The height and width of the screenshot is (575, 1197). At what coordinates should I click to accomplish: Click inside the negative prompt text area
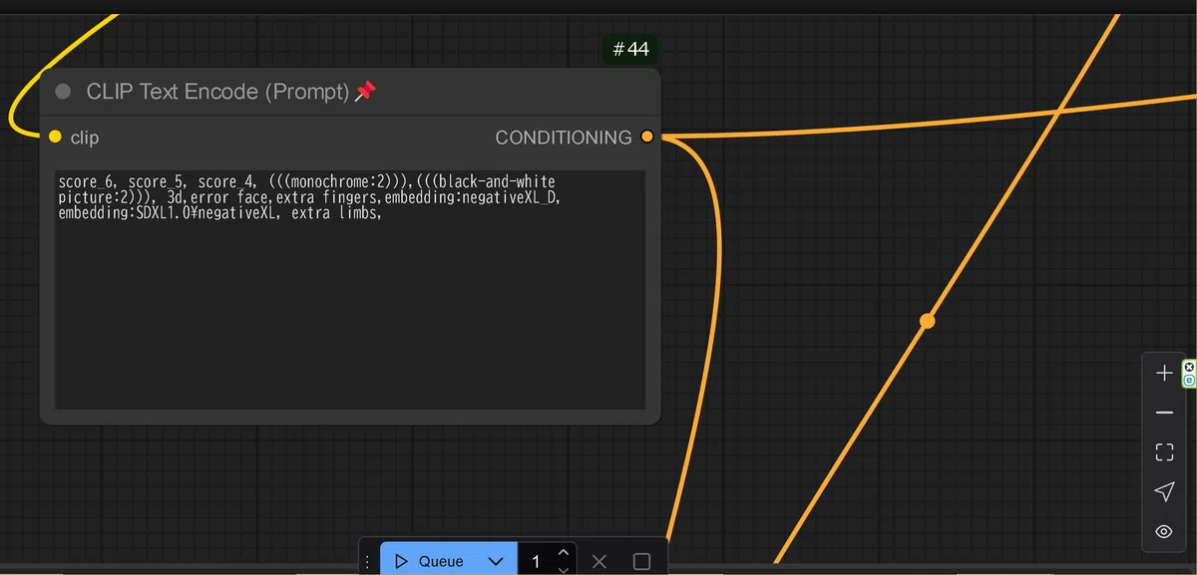click(350, 289)
